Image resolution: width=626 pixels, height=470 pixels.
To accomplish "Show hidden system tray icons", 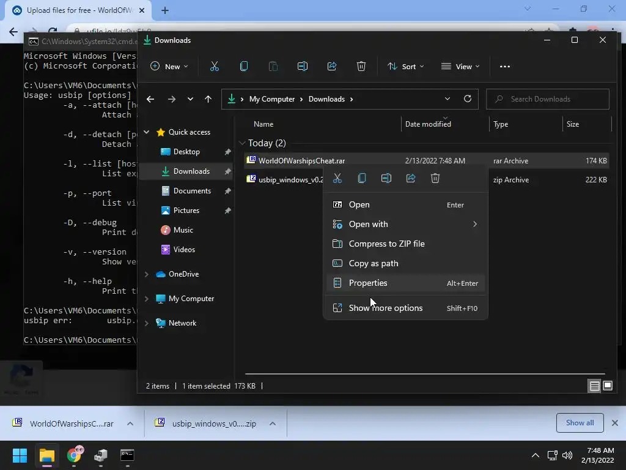I will click(536, 455).
